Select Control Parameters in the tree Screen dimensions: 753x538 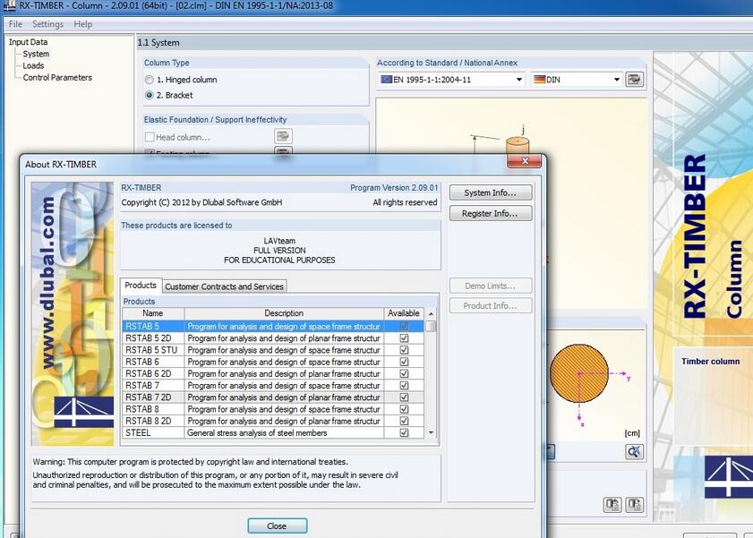tap(57, 77)
